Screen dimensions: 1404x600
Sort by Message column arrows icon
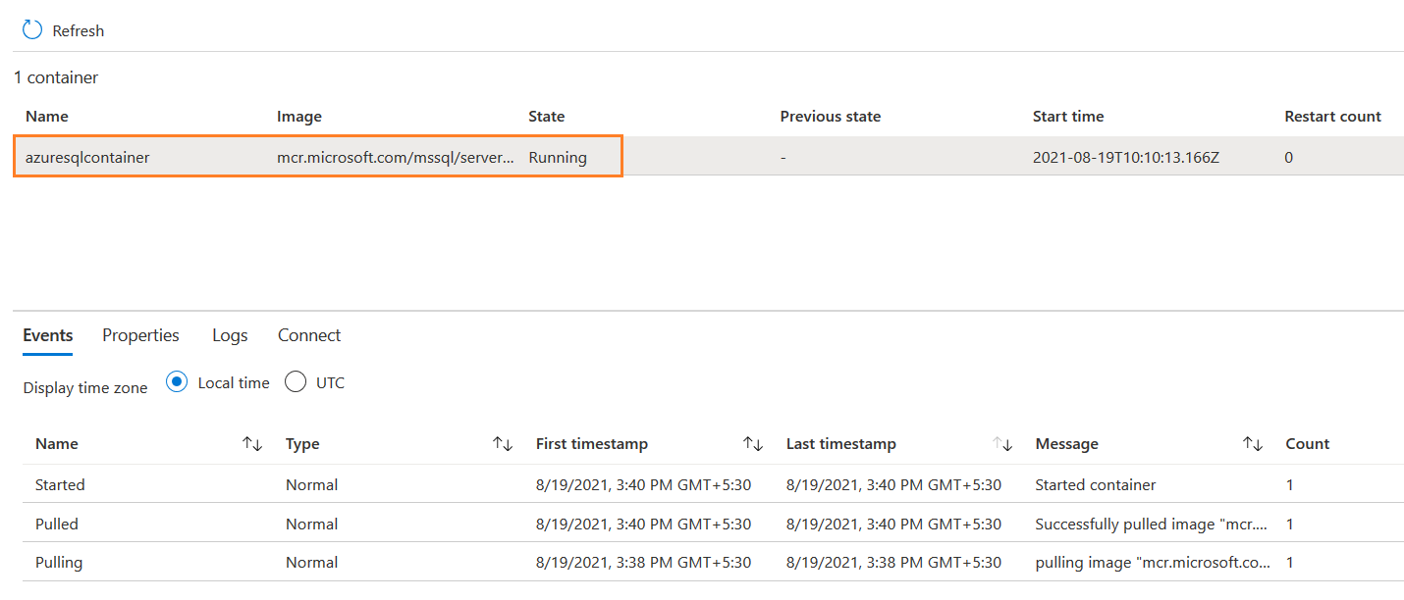pos(1253,444)
